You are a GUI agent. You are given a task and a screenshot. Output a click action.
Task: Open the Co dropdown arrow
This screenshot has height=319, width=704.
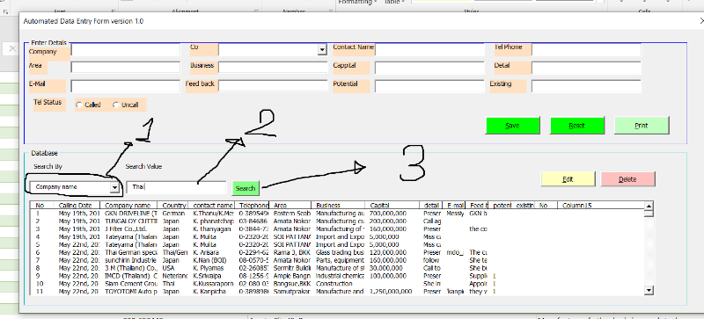coord(322,50)
